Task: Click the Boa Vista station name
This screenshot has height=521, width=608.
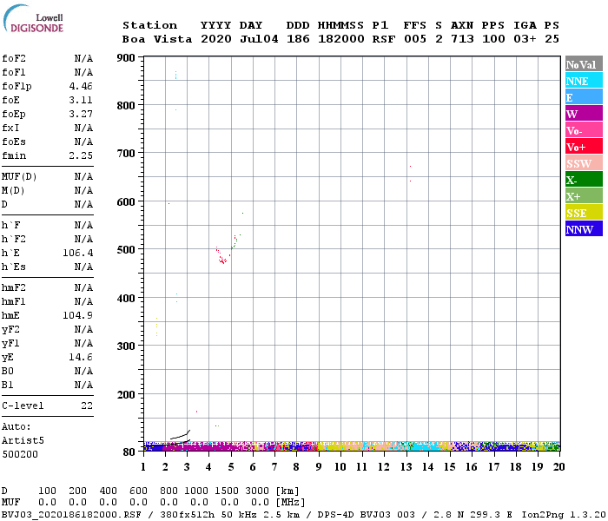Action: [x=157, y=39]
